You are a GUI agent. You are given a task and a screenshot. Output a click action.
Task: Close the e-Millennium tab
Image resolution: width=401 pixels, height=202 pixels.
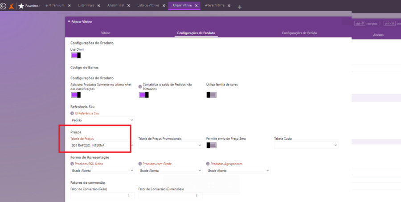pyautogui.click(x=70, y=6)
